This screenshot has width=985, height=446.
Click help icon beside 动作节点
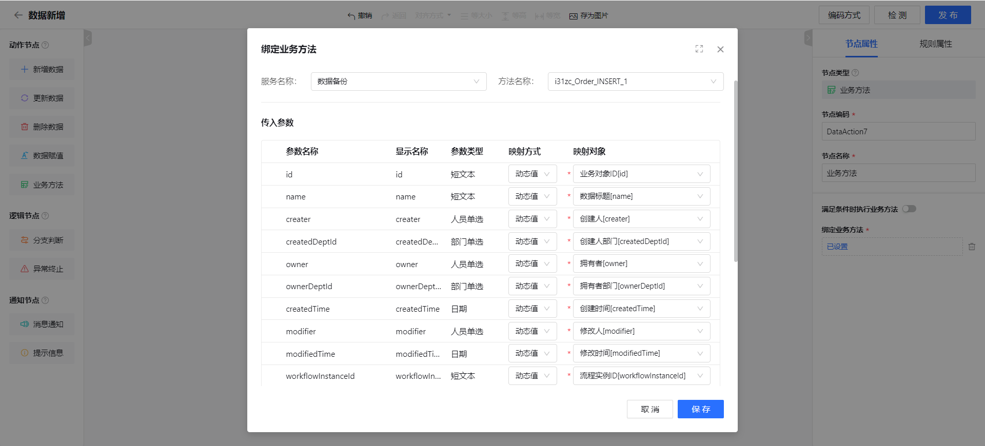(x=45, y=45)
